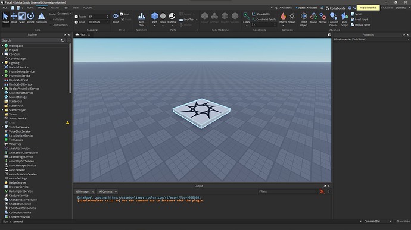Viewport: 411px width, 230px height.
Task: Click the Explorer search field
Action: pyautogui.click(x=30, y=40)
